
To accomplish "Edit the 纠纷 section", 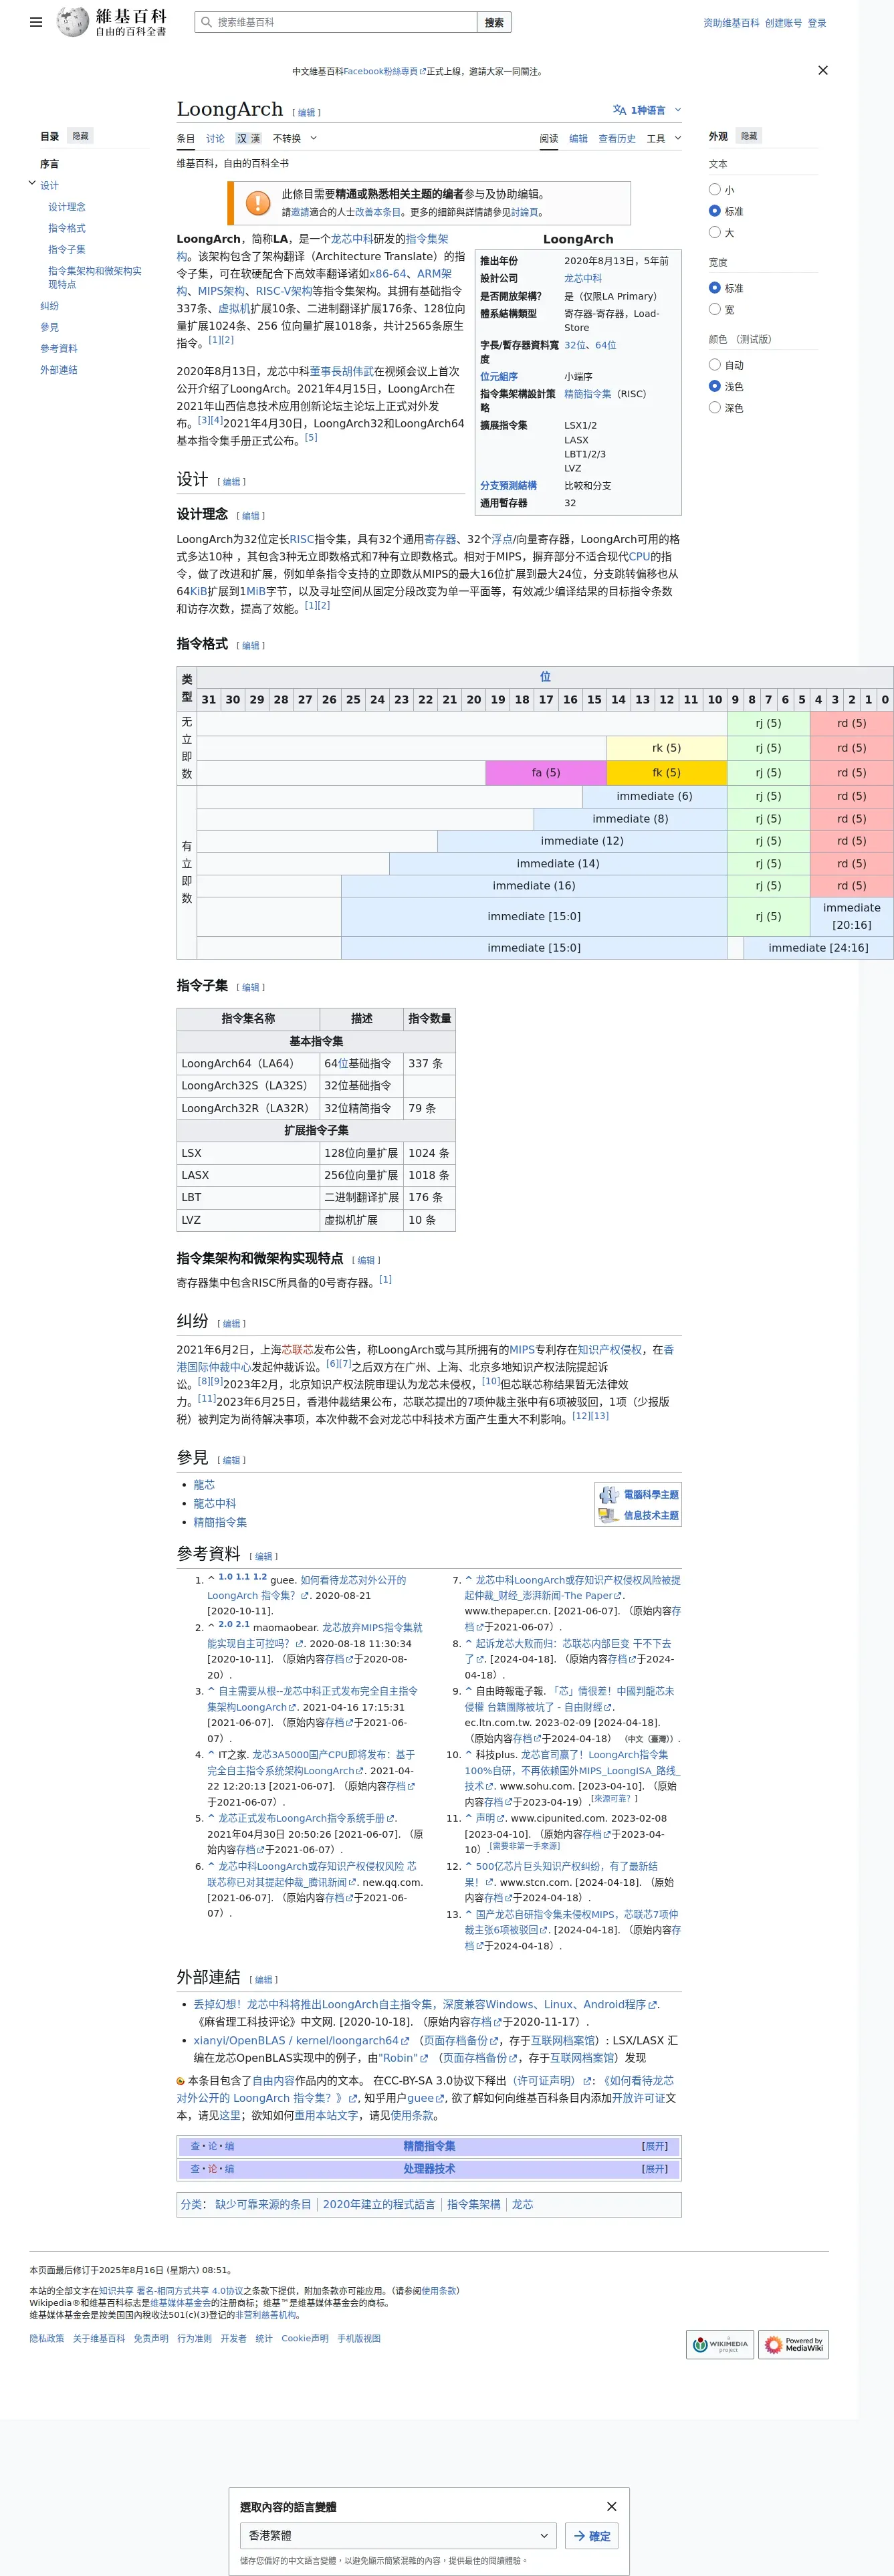I will pyautogui.click(x=232, y=1323).
